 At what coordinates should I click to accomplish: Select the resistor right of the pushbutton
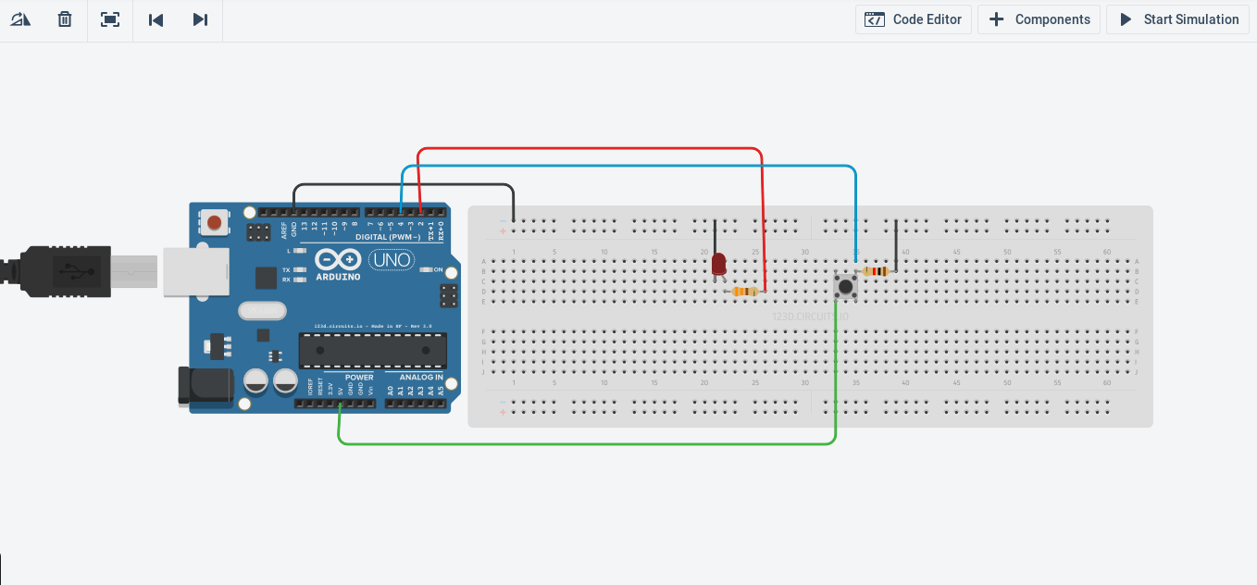click(x=875, y=271)
